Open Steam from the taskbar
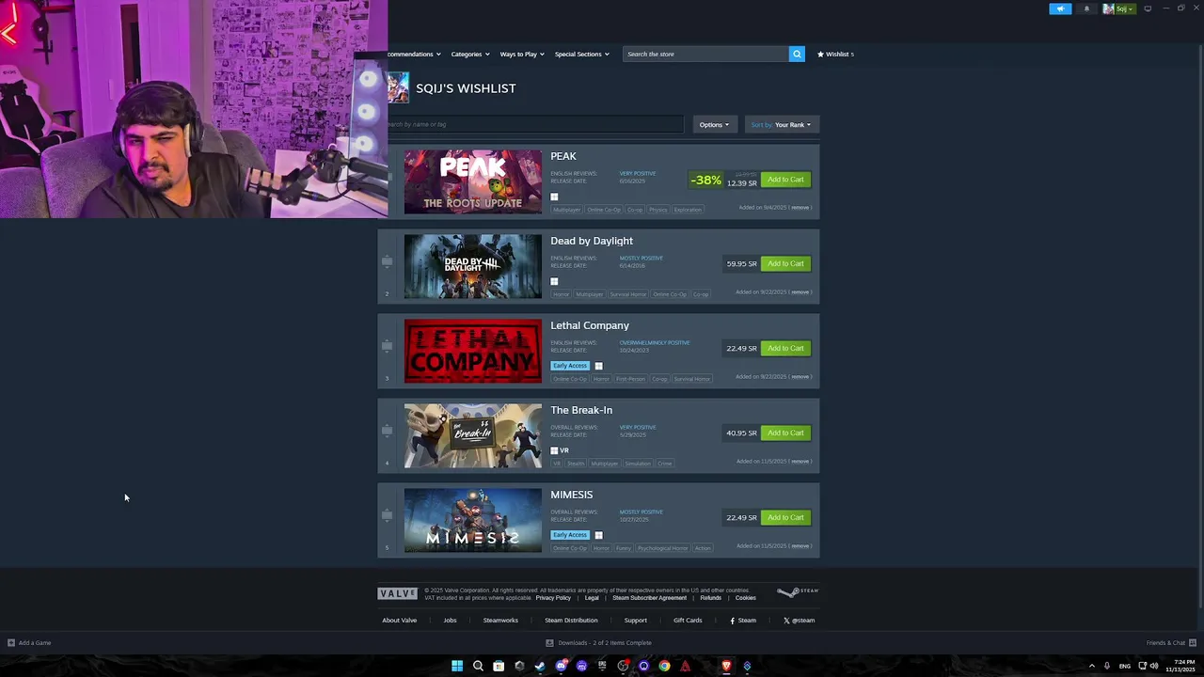This screenshot has height=677, width=1204. [x=540, y=666]
